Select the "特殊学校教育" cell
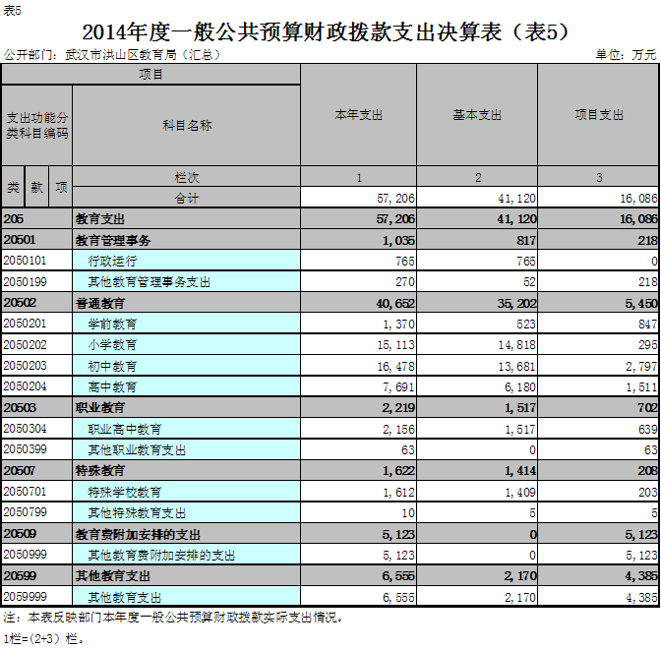 click(x=125, y=492)
